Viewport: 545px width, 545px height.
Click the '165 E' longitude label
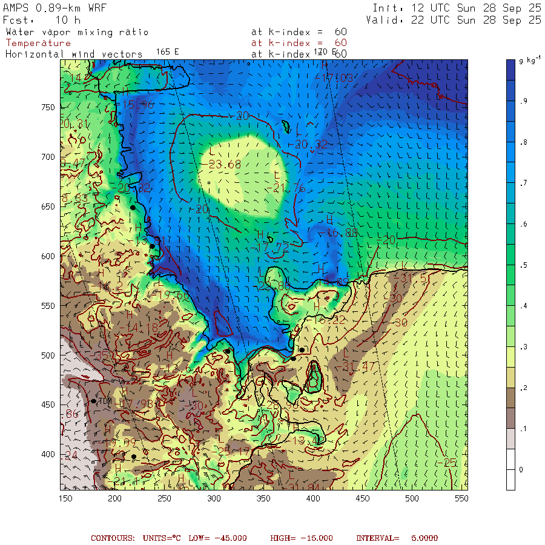click(167, 52)
